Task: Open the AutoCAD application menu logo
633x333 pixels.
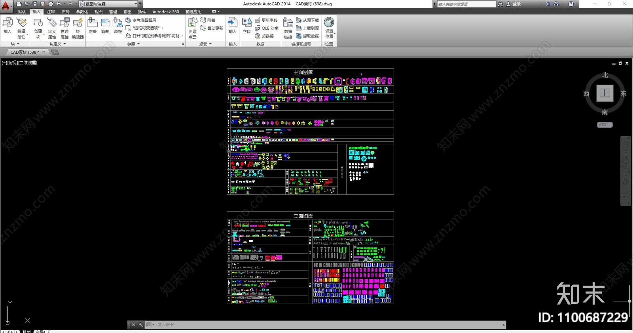Action: tap(6, 6)
